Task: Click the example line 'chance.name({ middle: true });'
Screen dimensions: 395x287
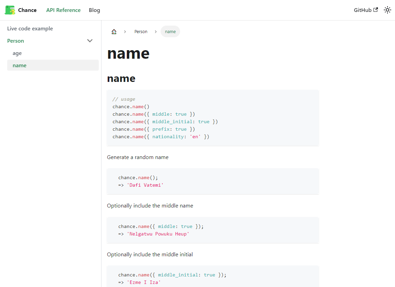Action: [x=161, y=226]
